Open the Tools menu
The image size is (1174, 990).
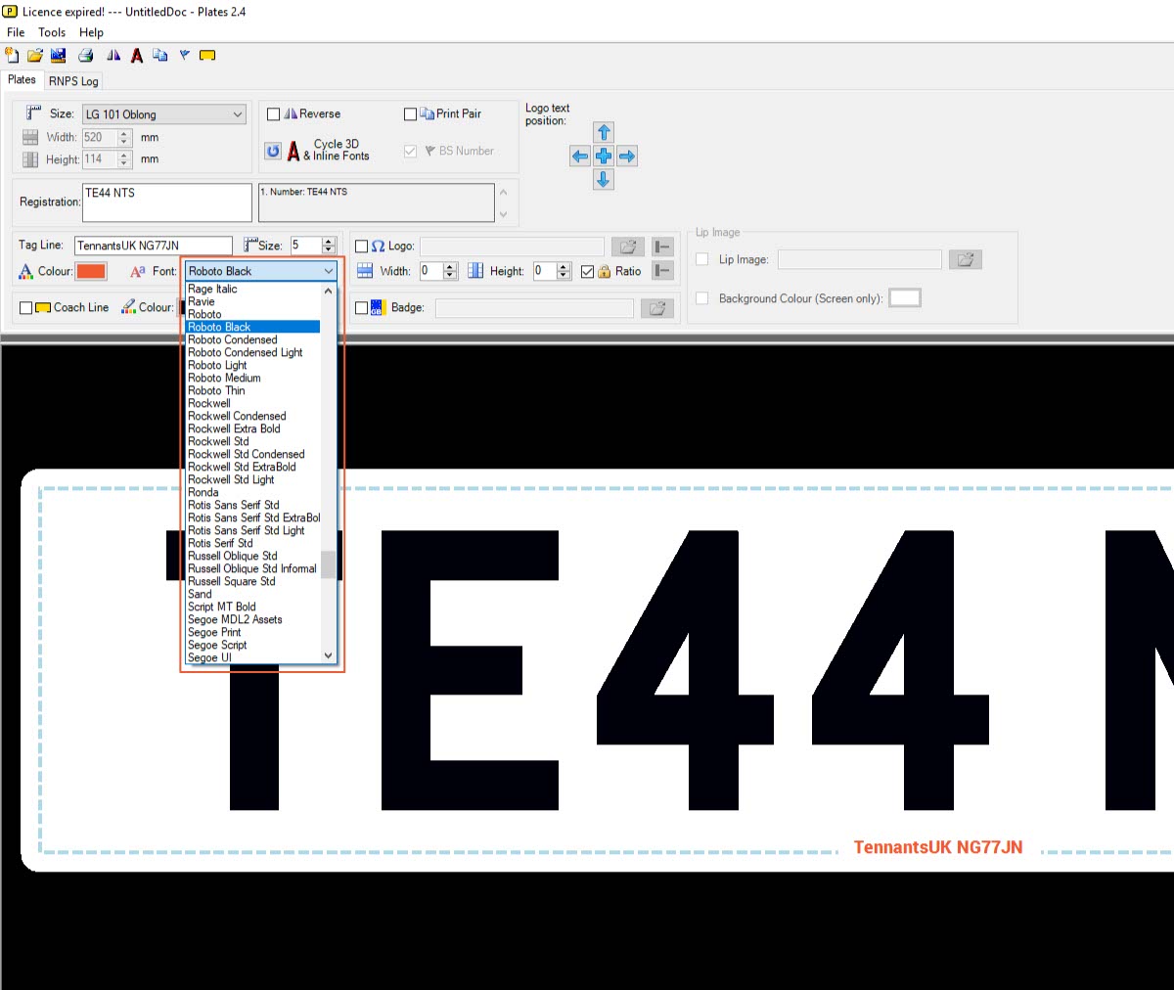[52, 32]
